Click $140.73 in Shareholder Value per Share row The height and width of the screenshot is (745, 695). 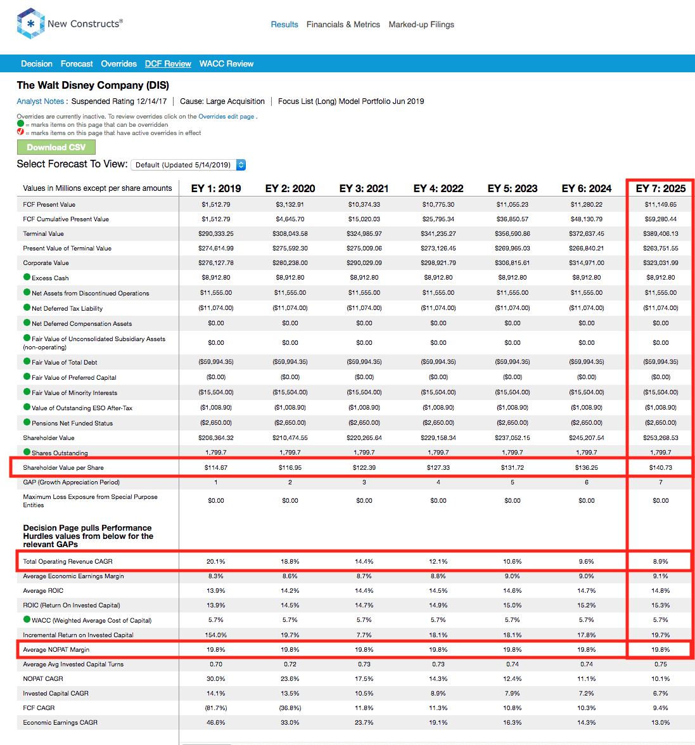click(x=661, y=467)
